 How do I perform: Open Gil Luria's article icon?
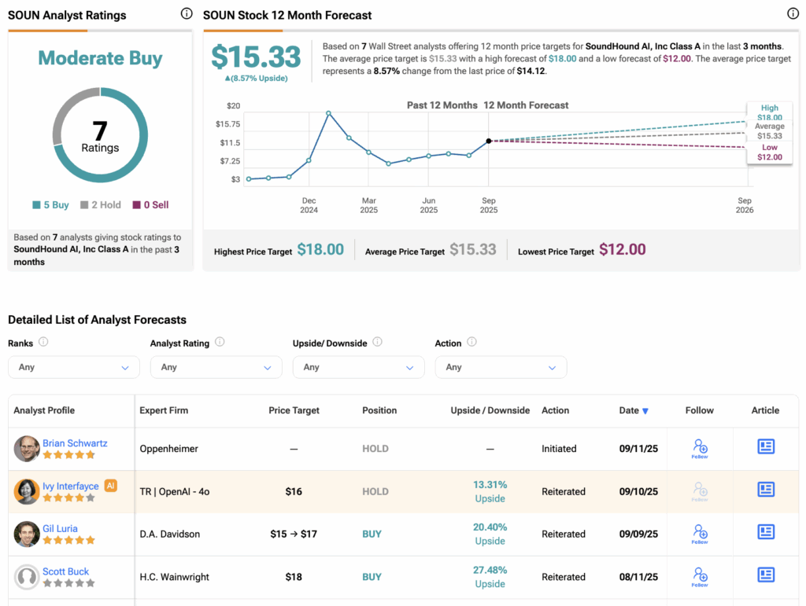coord(765,532)
